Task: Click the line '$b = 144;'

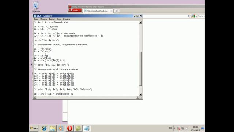Action: tap(45, 29)
